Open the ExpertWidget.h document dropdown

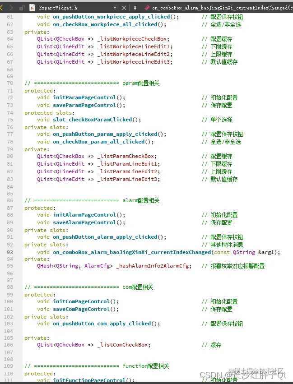pos(115,8)
